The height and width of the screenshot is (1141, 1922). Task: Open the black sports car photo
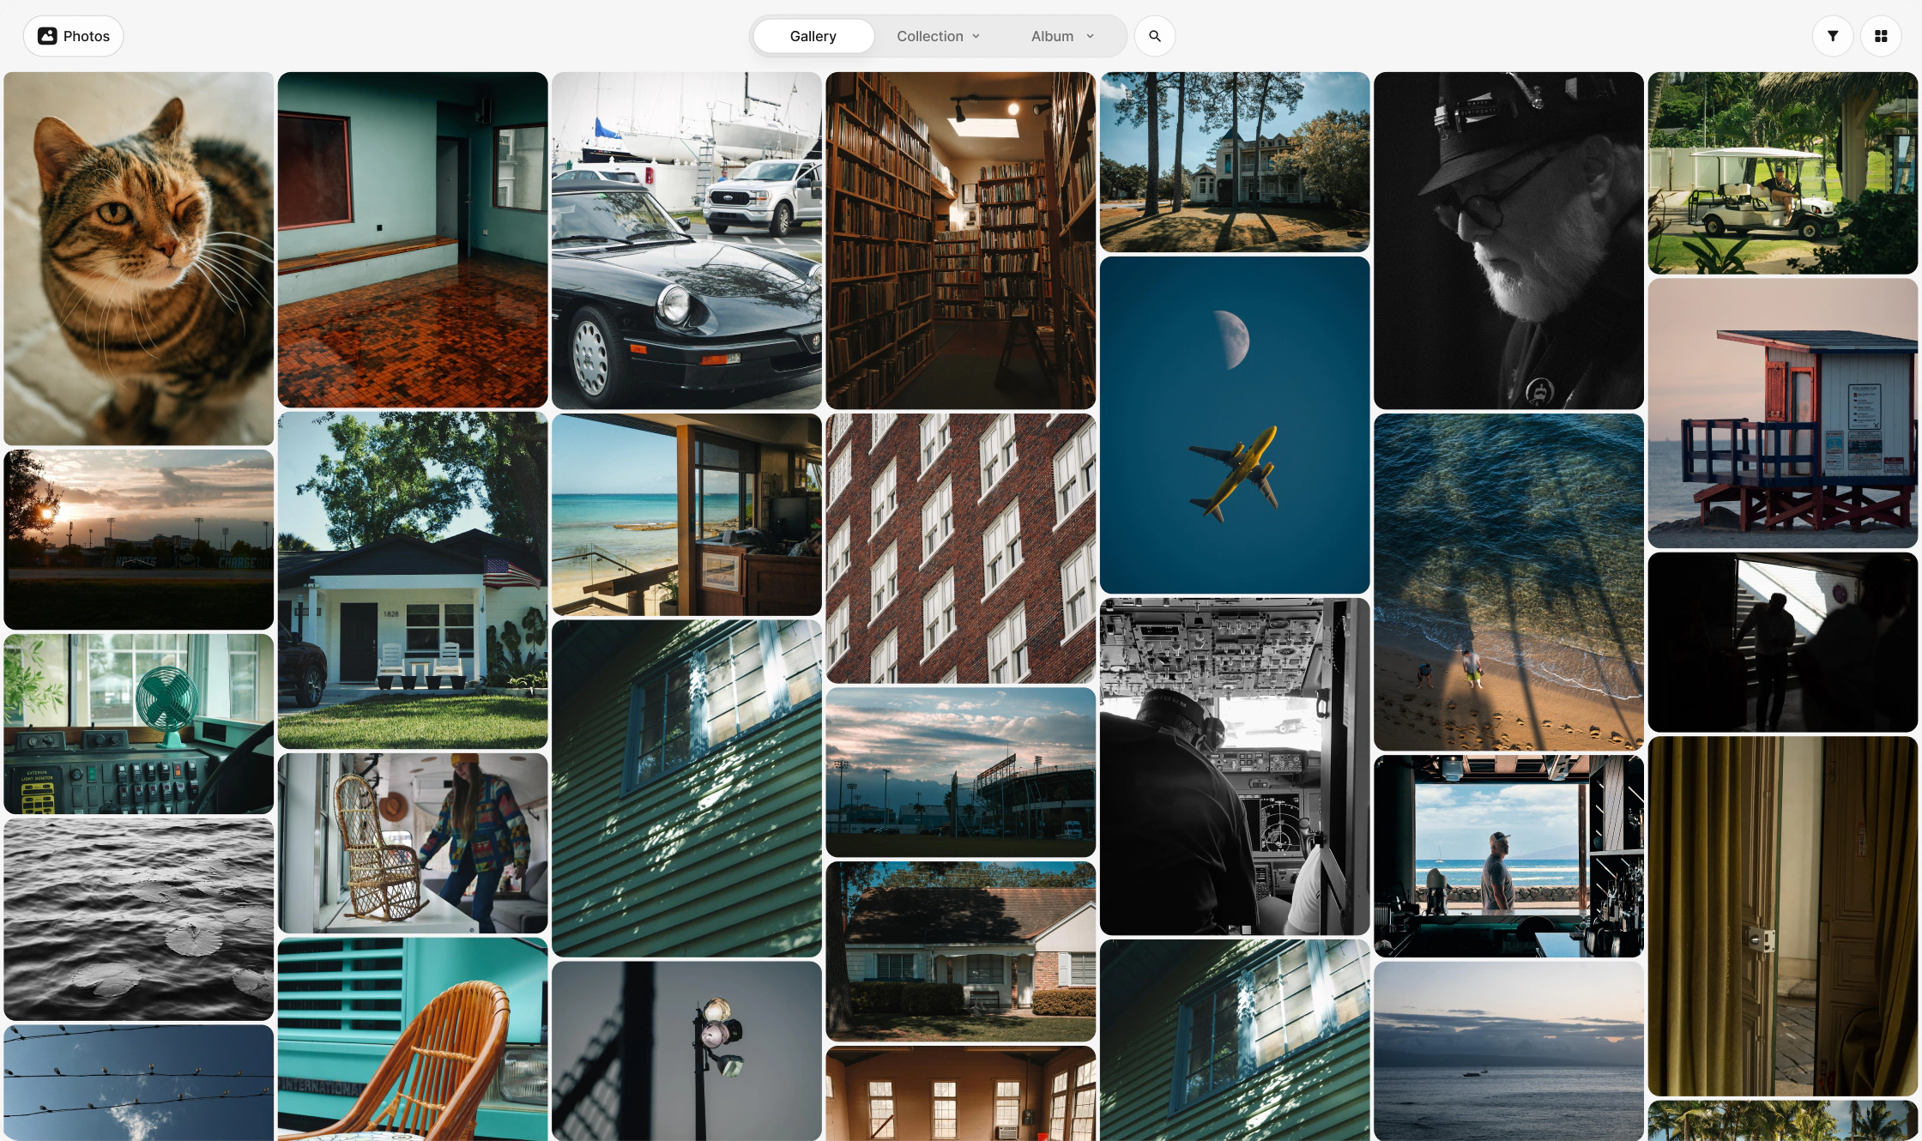pos(686,240)
